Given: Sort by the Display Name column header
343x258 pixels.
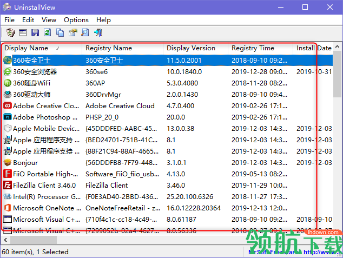Looking at the screenshot, I should tap(42, 48).
